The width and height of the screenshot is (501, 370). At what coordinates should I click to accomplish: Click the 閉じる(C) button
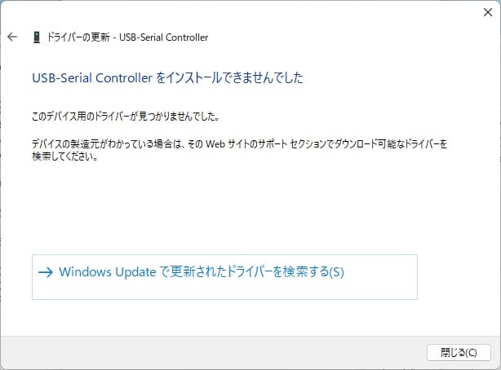(x=459, y=352)
